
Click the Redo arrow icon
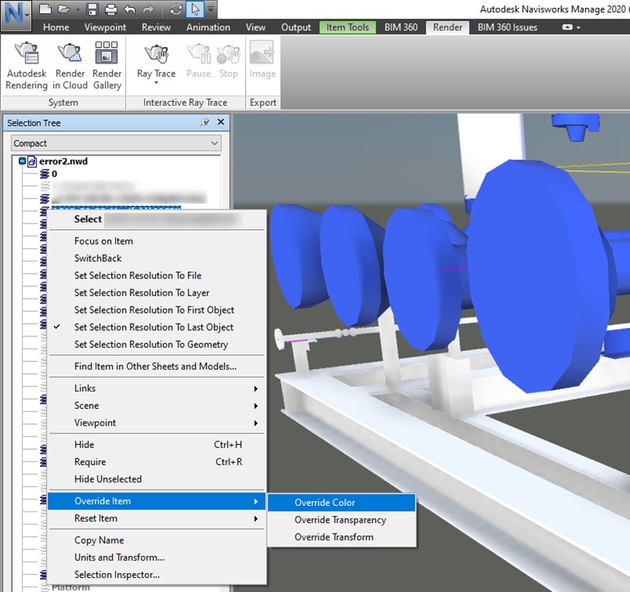(148, 9)
